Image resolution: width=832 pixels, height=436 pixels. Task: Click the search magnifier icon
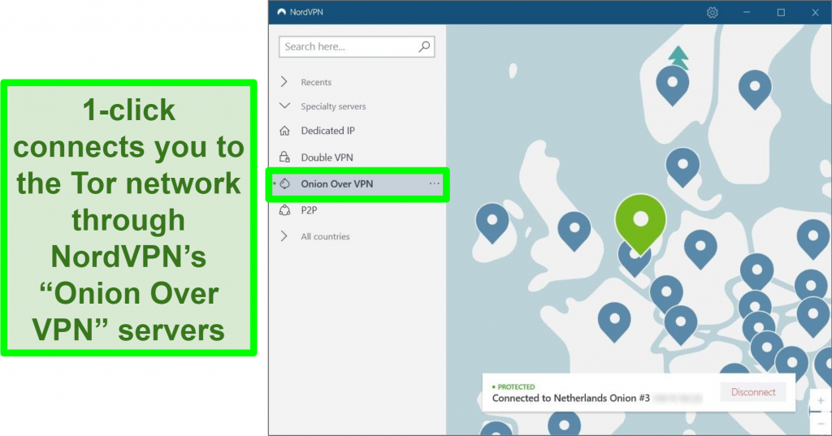click(x=424, y=46)
